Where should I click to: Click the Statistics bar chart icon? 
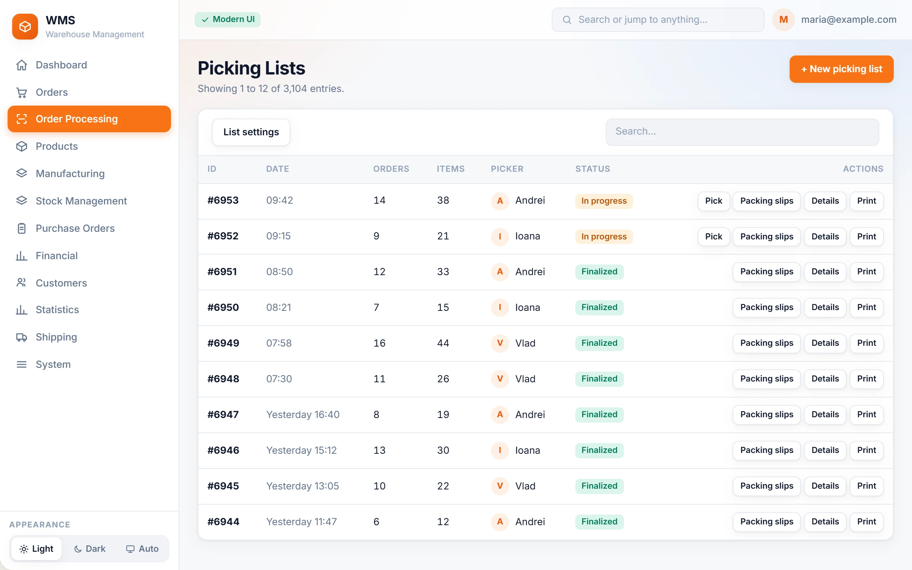coord(22,310)
